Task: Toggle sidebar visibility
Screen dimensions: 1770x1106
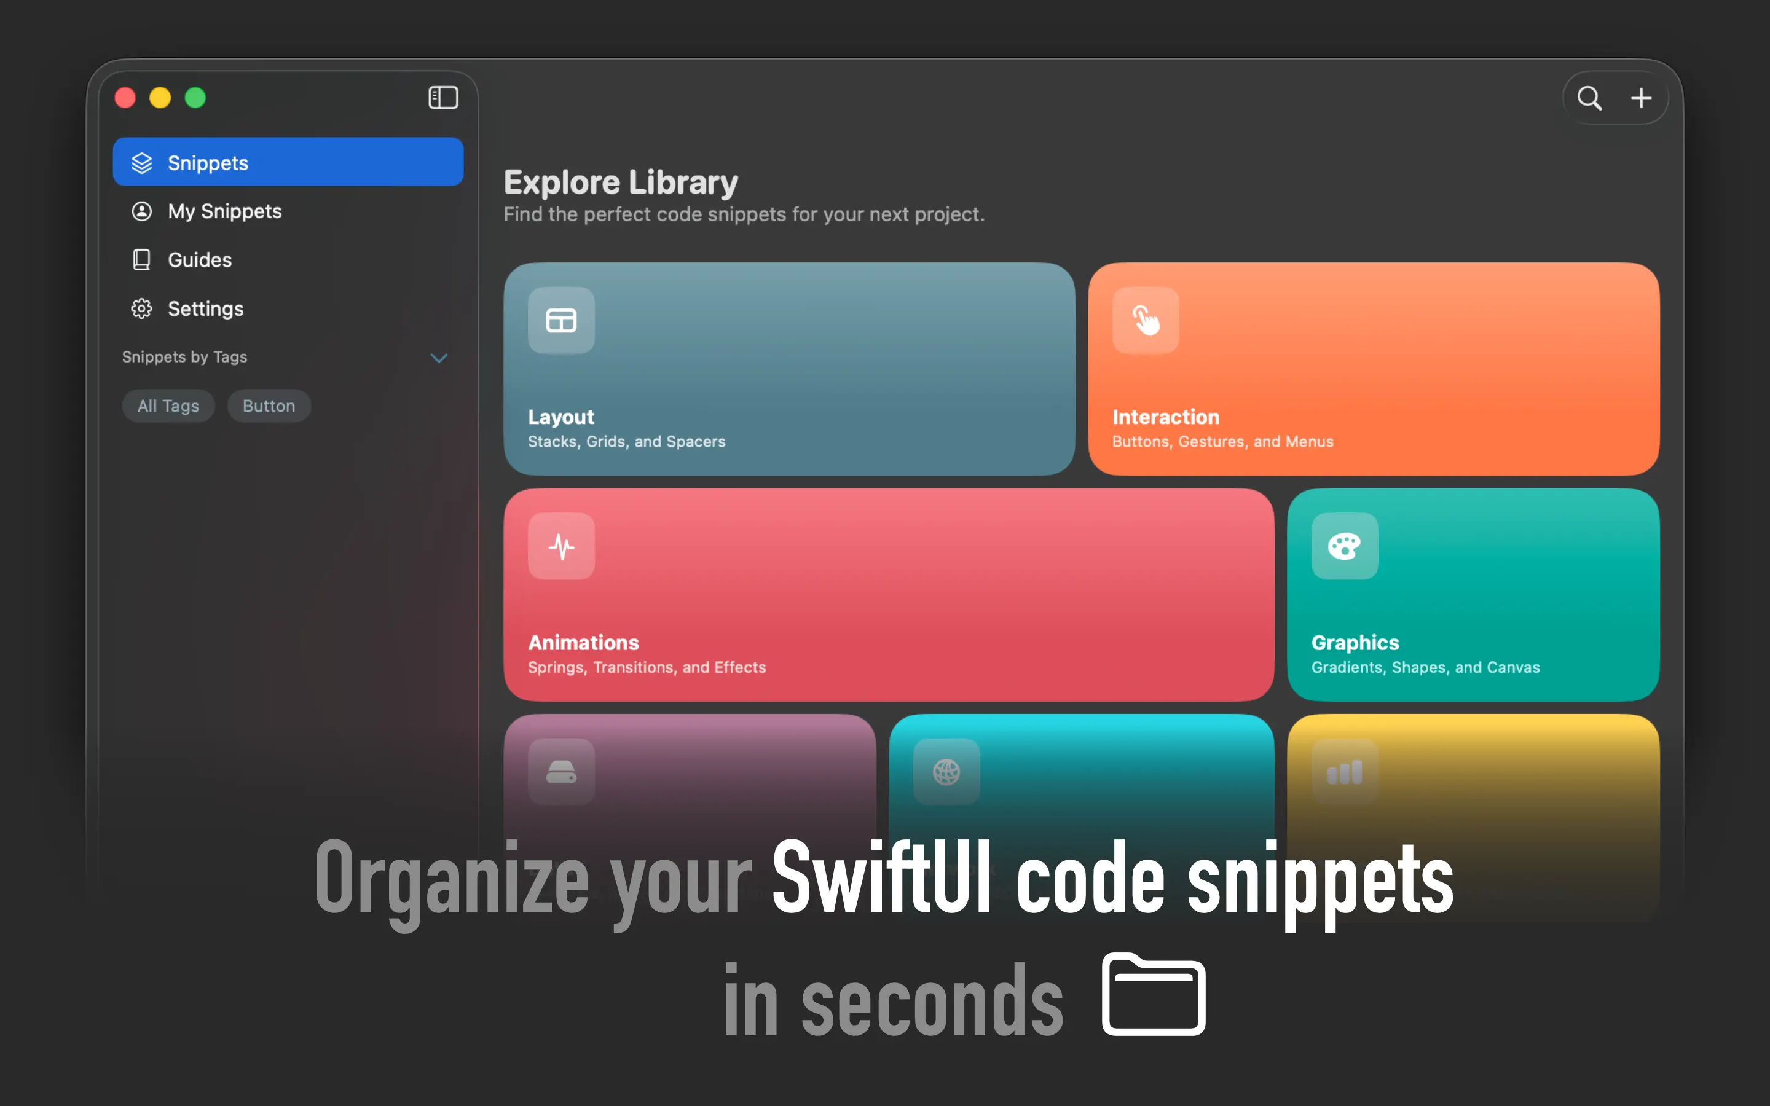Action: (x=443, y=97)
